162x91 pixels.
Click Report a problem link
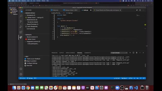pyautogui.click(x=31, y=61)
